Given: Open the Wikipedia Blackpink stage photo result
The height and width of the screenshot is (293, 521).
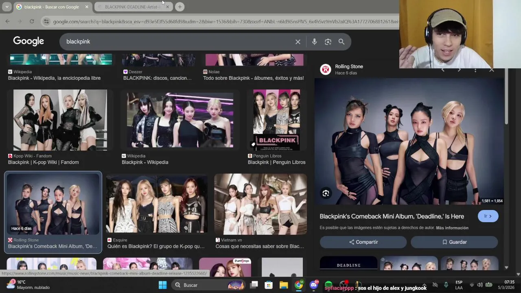Looking at the screenshot, I should pos(180,120).
